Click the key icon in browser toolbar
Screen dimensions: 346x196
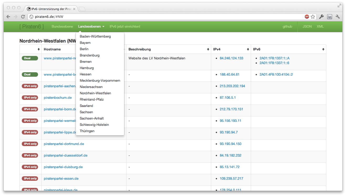click(321, 17)
